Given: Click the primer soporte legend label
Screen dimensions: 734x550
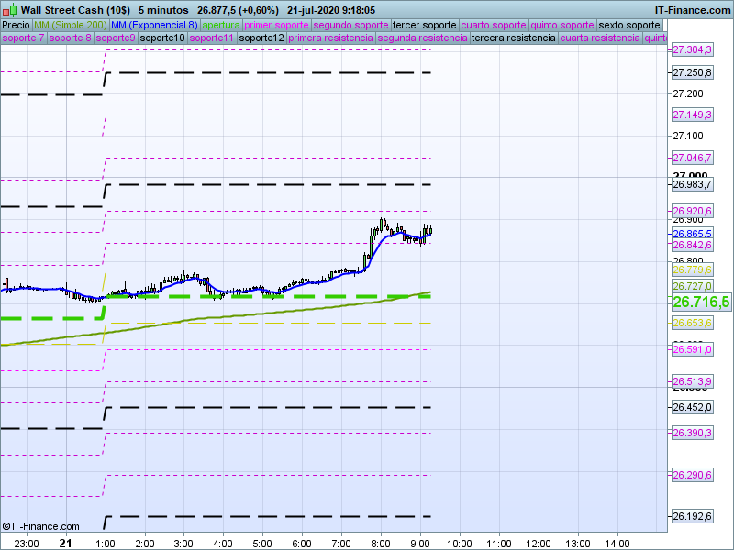Looking at the screenshot, I should (277, 25).
